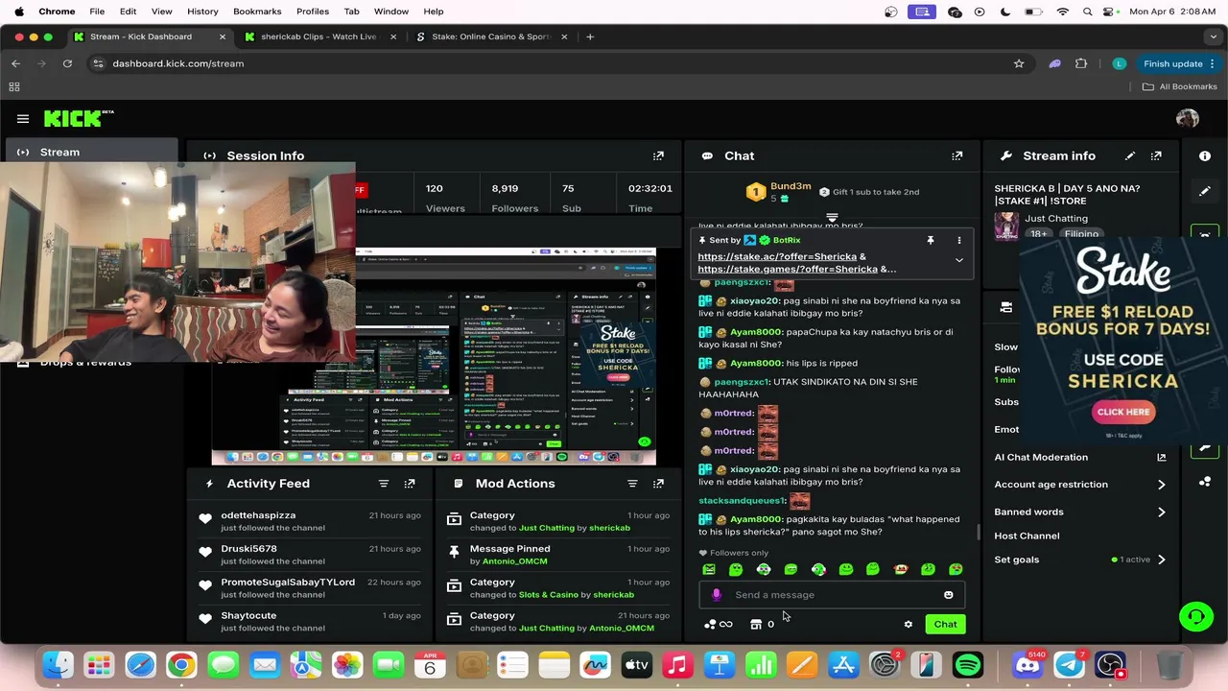Unpin the BotRix pinned message
1228x691 pixels.
[930, 240]
